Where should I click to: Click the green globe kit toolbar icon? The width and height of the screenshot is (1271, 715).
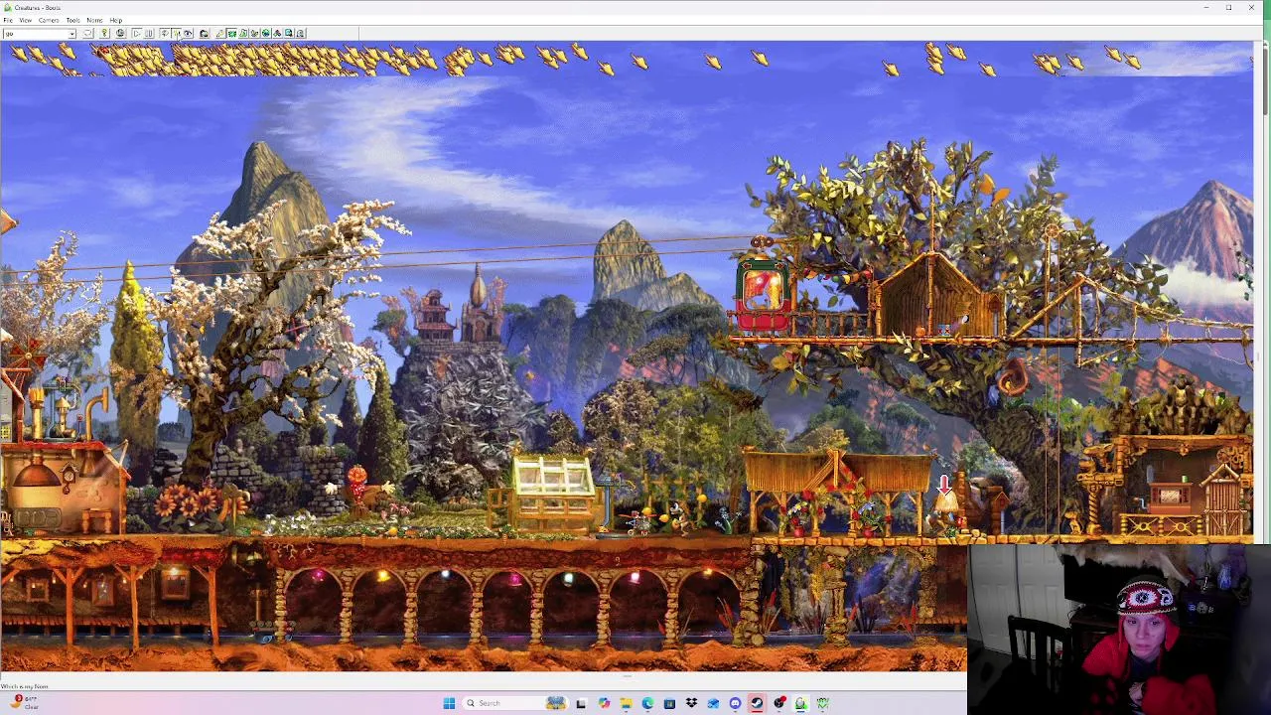(265, 34)
